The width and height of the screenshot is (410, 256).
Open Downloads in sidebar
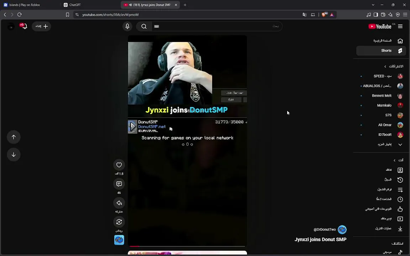(381, 229)
